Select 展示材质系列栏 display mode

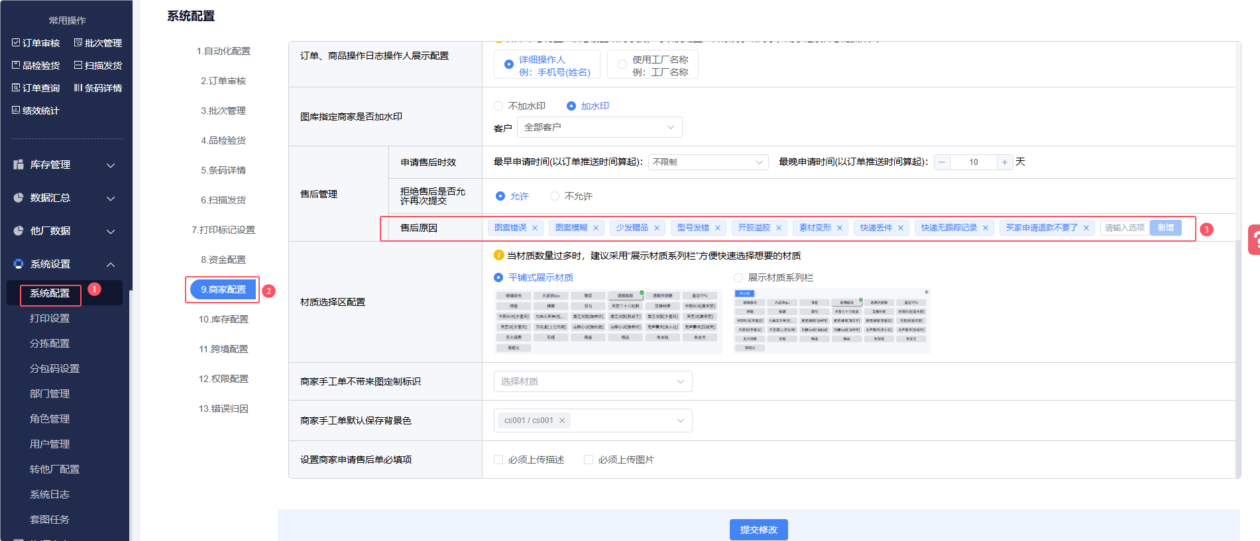738,277
